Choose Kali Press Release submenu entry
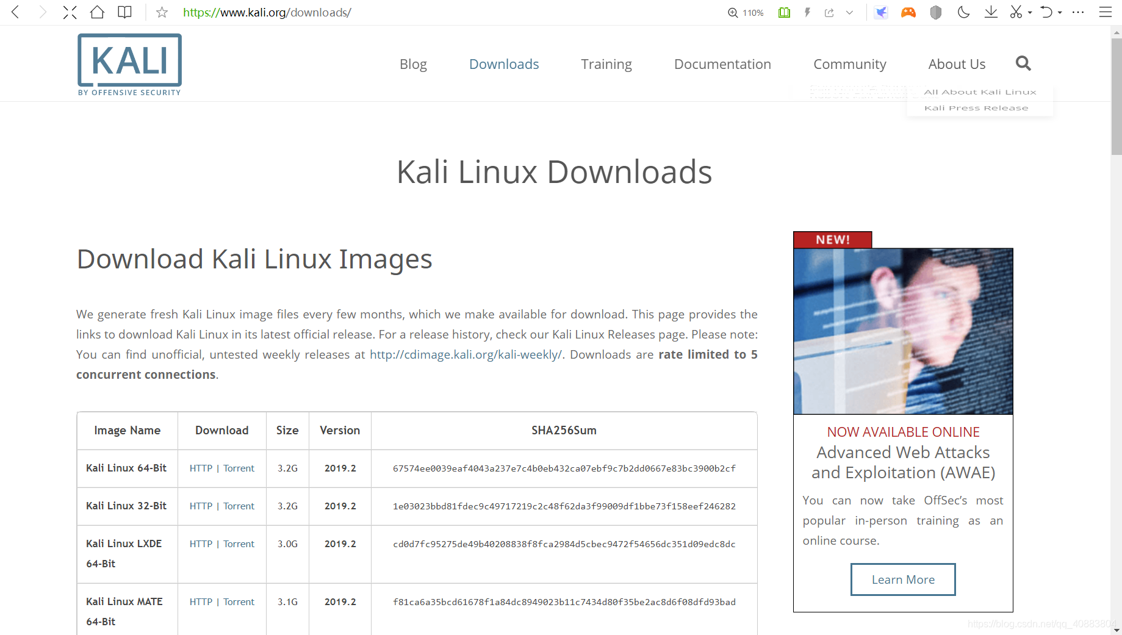Image resolution: width=1122 pixels, height=635 pixels. pos(976,108)
